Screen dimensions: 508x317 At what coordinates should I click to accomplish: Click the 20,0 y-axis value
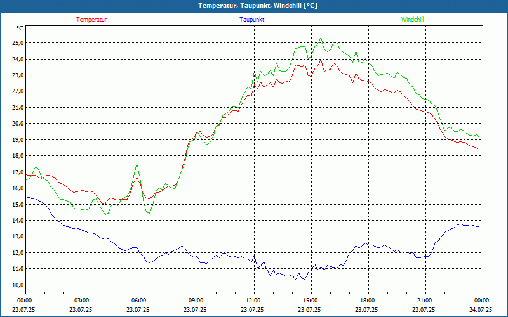pyautogui.click(x=18, y=124)
